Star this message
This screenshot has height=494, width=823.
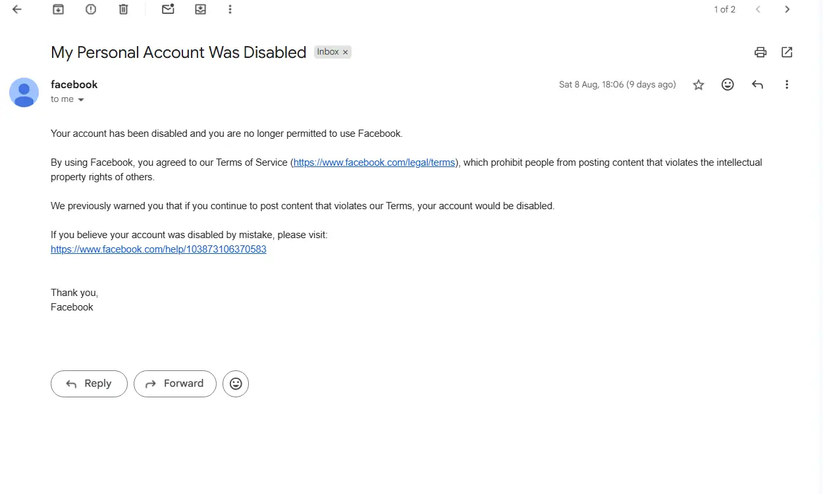[699, 84]
